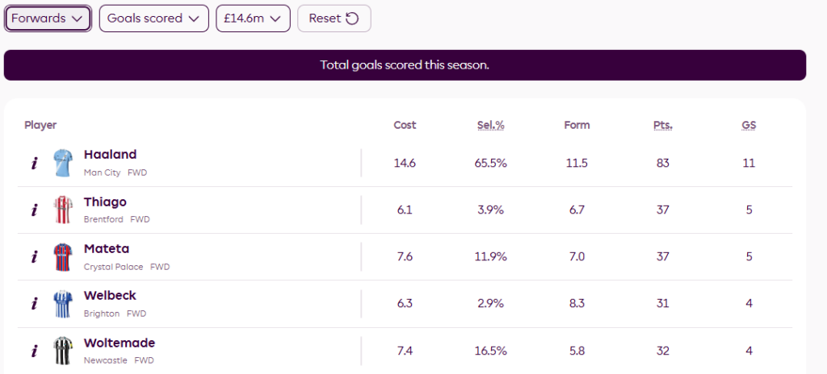The height and width of the screenshot is (374, 827).
Task: Click Woltemade's Newcastle shirt icon
Action: click(x=63, y=351)
